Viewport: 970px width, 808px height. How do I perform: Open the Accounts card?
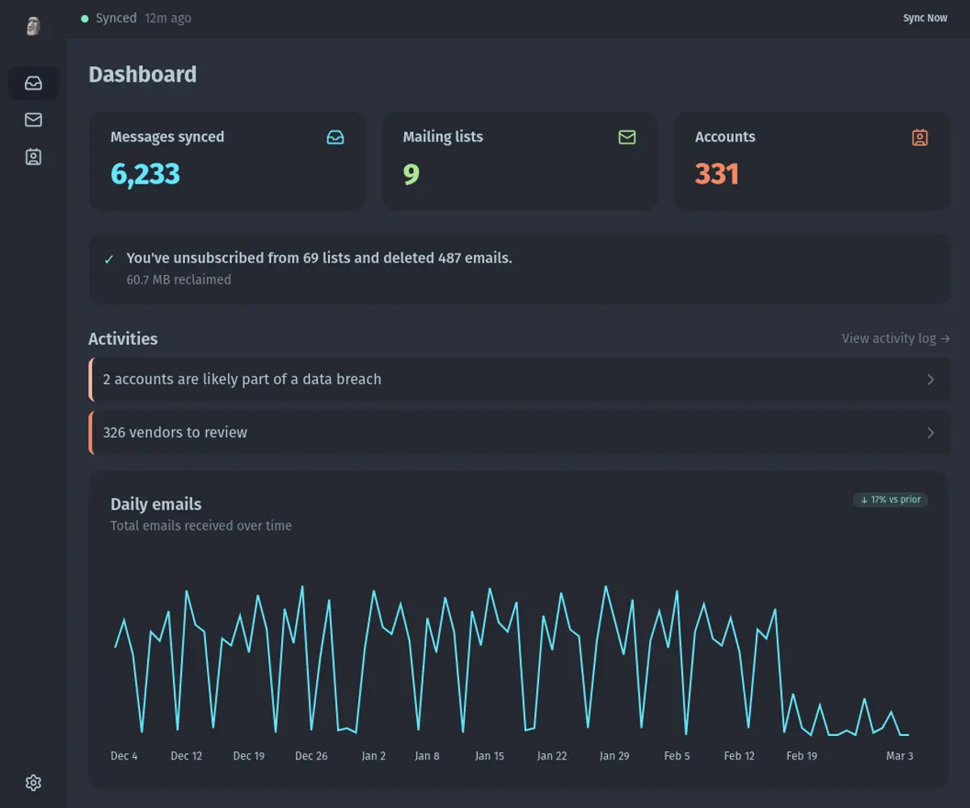(812, 161)
